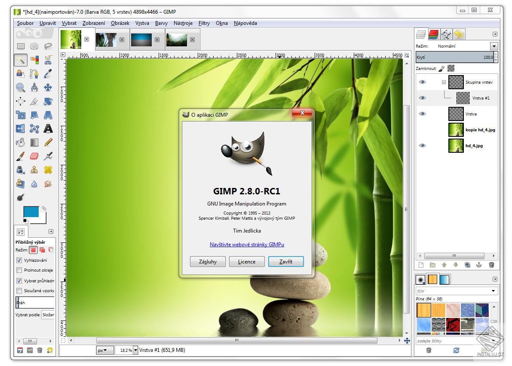Activate the Color Picker eyedropper tool
Image resolution: width=512 pixels, height=366 pixels.
click(48, 74)
